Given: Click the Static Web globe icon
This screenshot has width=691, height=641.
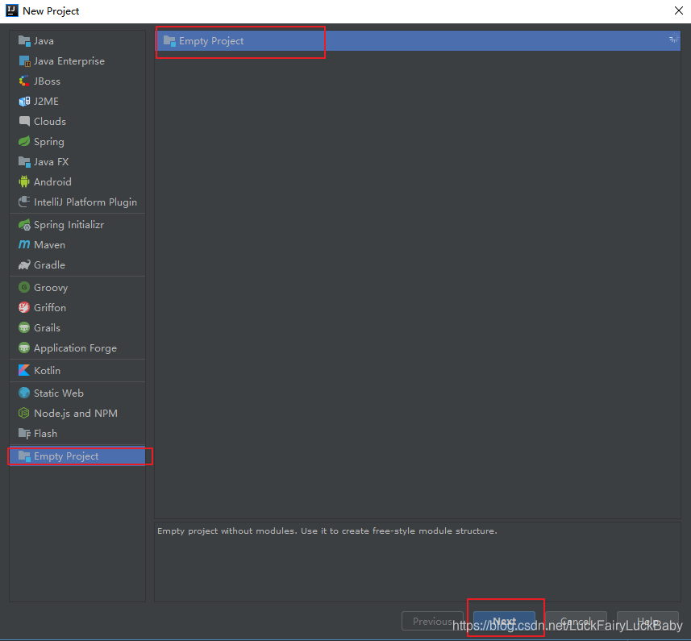Looking at the screenshot, I should [24, 393].
